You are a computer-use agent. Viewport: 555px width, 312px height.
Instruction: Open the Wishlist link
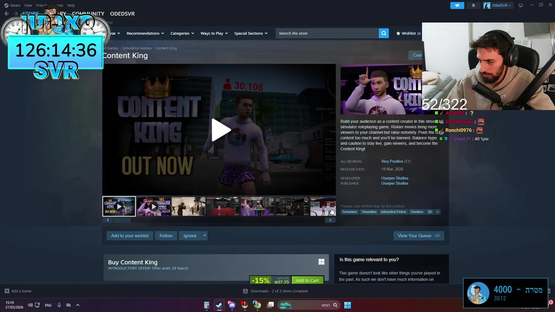408,33
